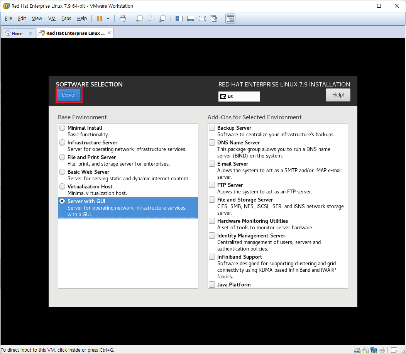Check the Java Platform add-on
The width and height of the screenshot is (406, 354).
click(212, 285)
